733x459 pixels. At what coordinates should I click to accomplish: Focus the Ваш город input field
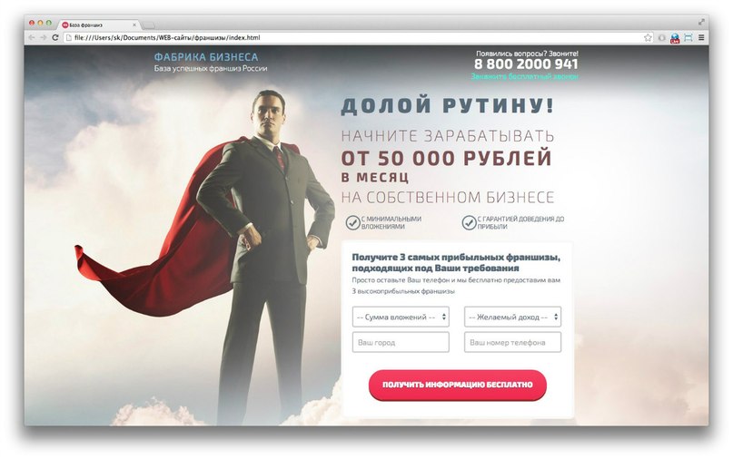(x=401, y=342)
